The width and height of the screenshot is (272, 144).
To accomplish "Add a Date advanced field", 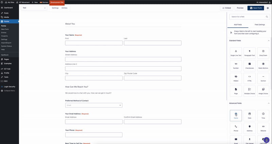I will (250, 115).
